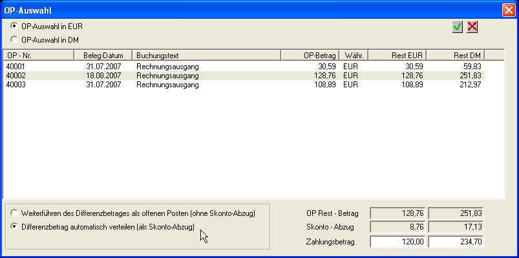Click the Buchungstext column header
The width and height of the screenshot is (519, 258).
coord(207,56)
